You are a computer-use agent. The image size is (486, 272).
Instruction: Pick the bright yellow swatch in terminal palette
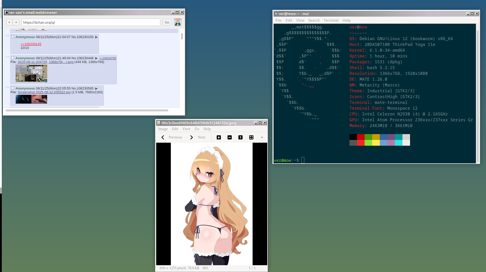(376, 143)
